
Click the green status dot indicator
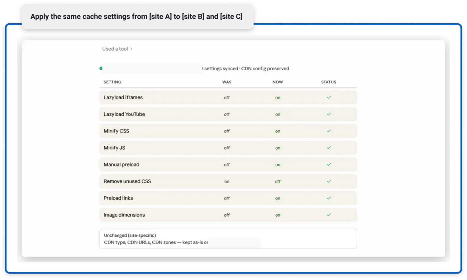[101, 68]
